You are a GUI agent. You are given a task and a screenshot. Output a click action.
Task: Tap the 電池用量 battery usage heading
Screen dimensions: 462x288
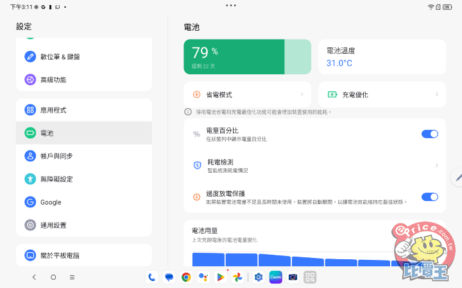[205, 230]
